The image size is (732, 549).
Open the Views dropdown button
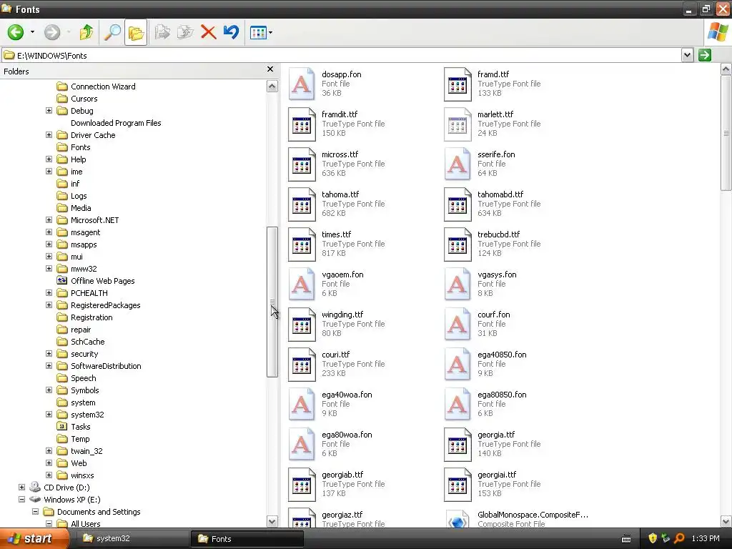261,33
